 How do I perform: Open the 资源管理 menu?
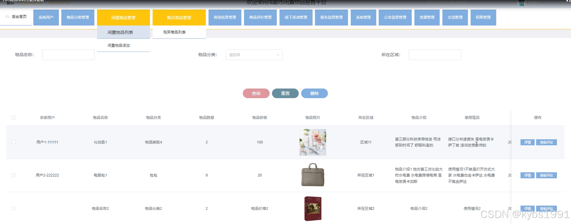coord(427,18)
